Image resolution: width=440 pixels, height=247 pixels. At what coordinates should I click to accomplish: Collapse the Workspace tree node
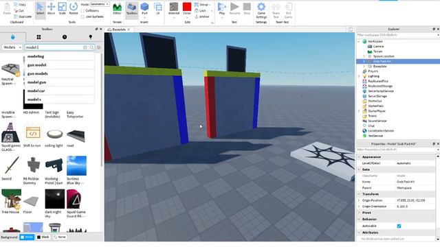[x=359, y=41]
